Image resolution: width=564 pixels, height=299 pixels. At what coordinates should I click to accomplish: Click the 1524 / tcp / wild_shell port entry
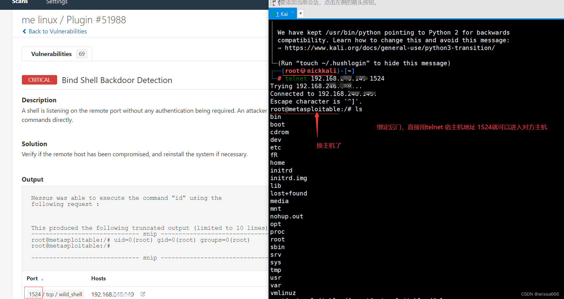(x=56, y=294)
